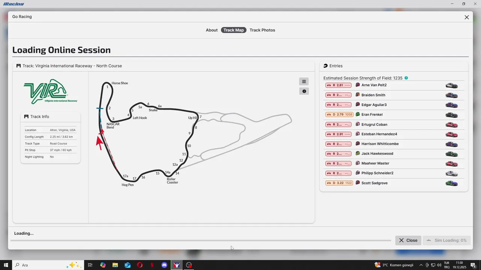This screenshot has width=481, height=270.
Task: Select the Maaheer Master entry name
Action: point(375,163)
